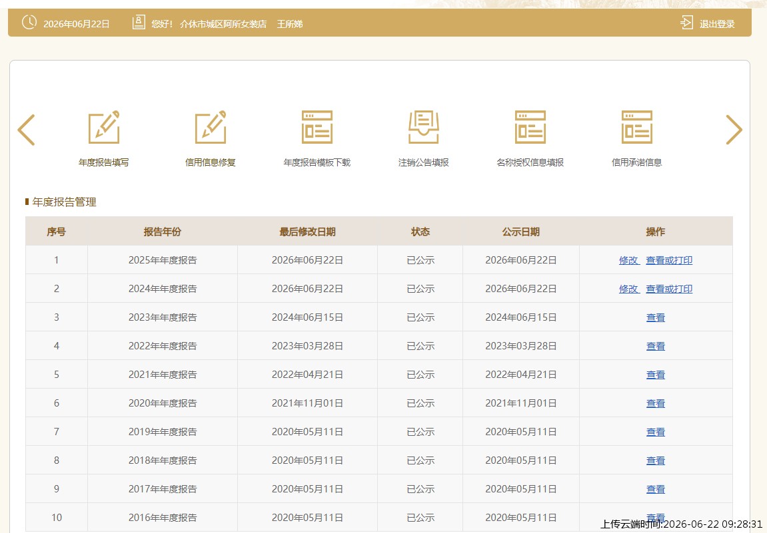The height and width of the screenshot is (533, 767).
Task: Click the 2022年04月21日 last-modified date cell
Action: point(307,375)
